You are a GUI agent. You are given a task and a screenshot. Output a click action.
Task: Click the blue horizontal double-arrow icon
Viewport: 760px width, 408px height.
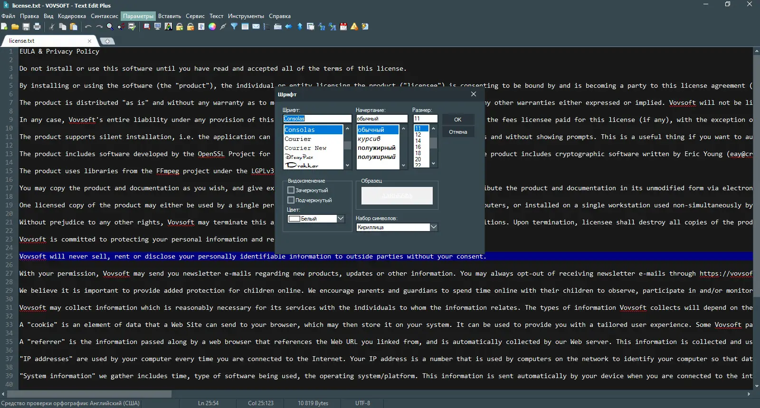coord(289,27)
